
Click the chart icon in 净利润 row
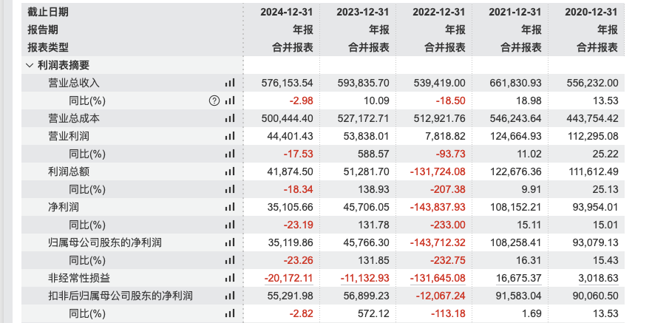click(x=230, y=207)
